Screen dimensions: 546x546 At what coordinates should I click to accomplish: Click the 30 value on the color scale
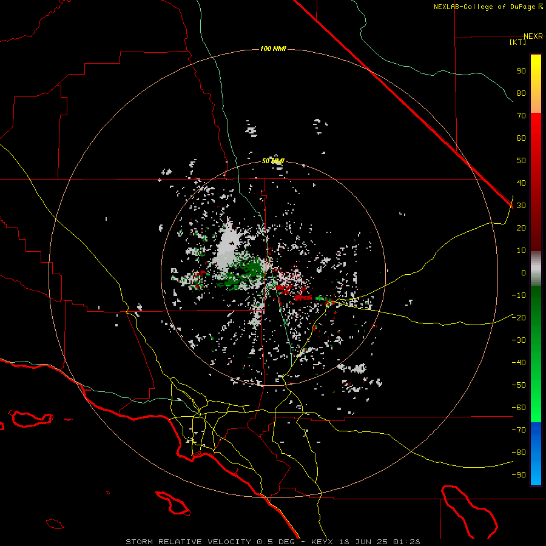(521, 206)
